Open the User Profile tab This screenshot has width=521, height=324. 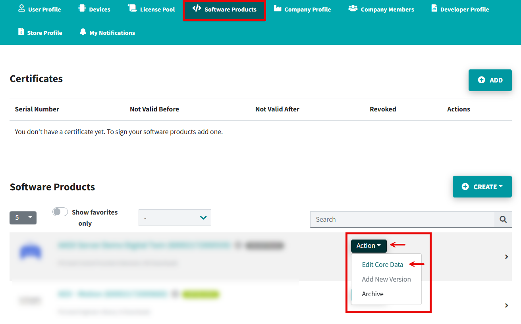[x=40, y=9]
